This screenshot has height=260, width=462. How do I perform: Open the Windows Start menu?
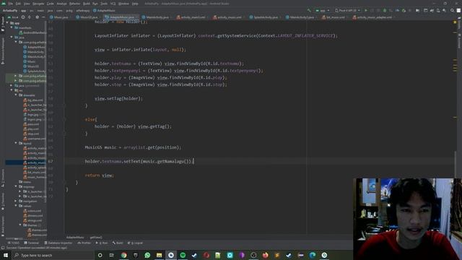tap(6, 255)
